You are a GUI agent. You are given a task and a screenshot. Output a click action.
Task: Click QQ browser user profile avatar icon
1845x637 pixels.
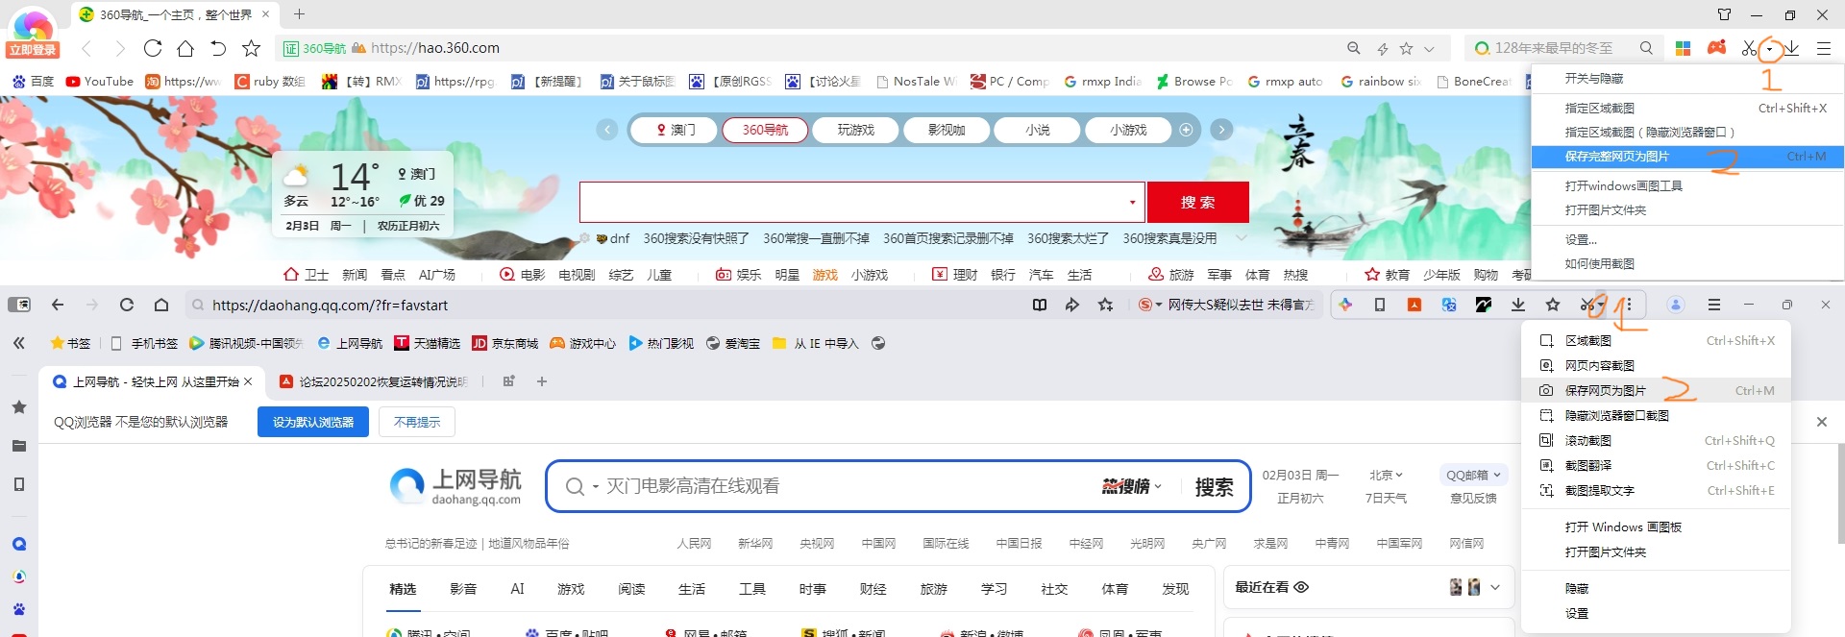point(1675,305)
